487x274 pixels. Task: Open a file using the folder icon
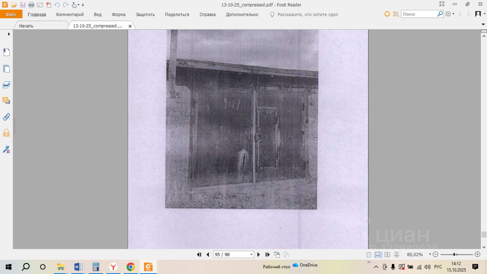tap(14, 5)
